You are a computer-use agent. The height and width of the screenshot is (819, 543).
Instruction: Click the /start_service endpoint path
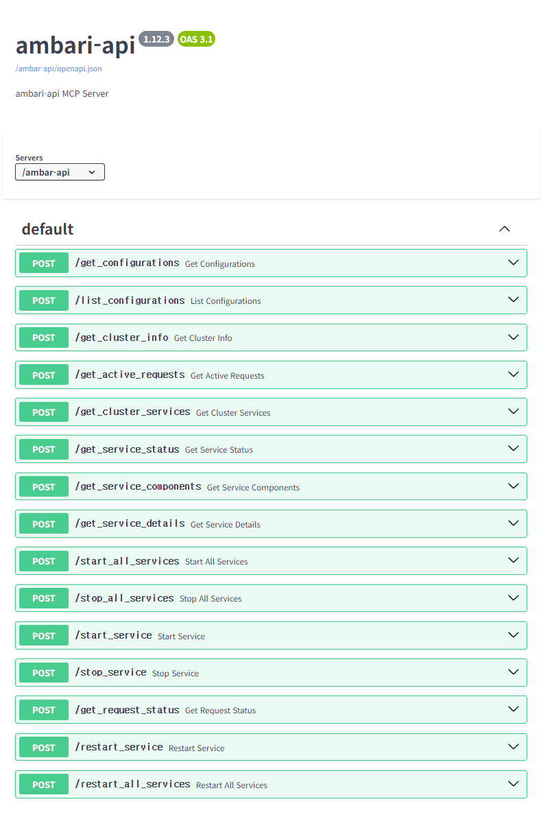pyautogui.click(x=113, y=635)
